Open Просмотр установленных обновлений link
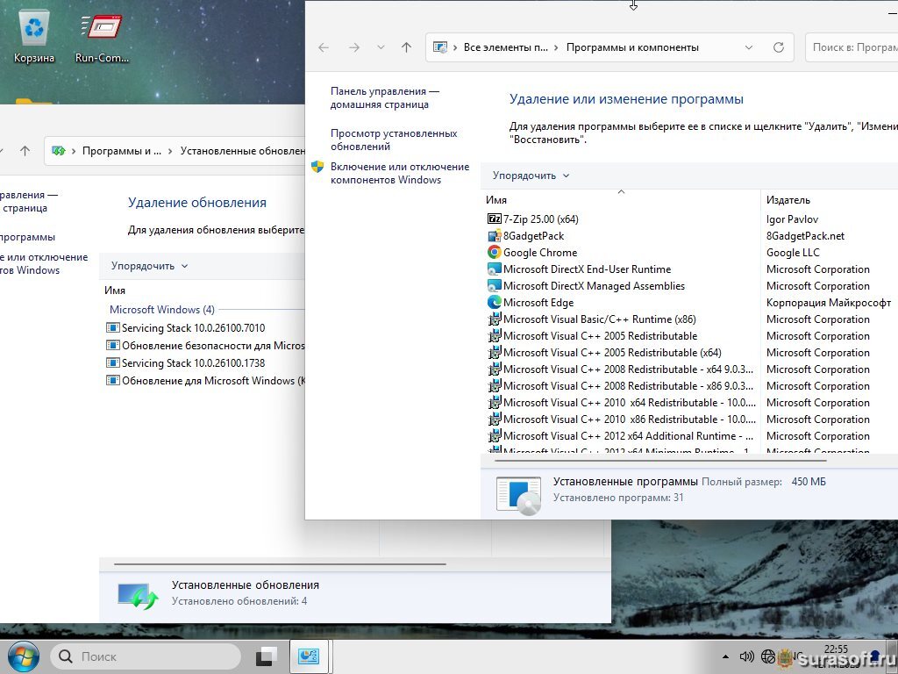Screen dimensions: 898x674 point(394,140)
